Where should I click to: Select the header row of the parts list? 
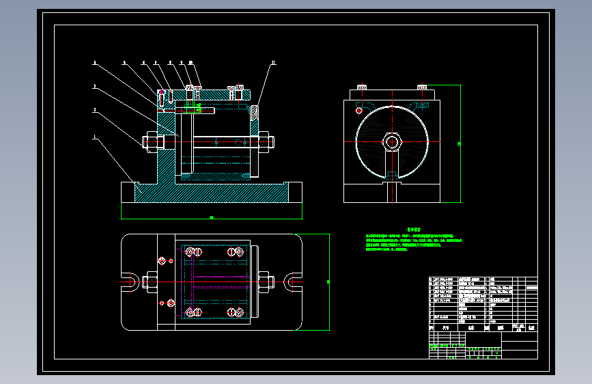(x=483, y=328)
